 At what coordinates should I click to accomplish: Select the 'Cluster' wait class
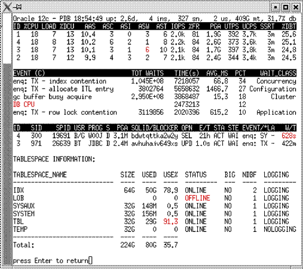tap(283, 97)
